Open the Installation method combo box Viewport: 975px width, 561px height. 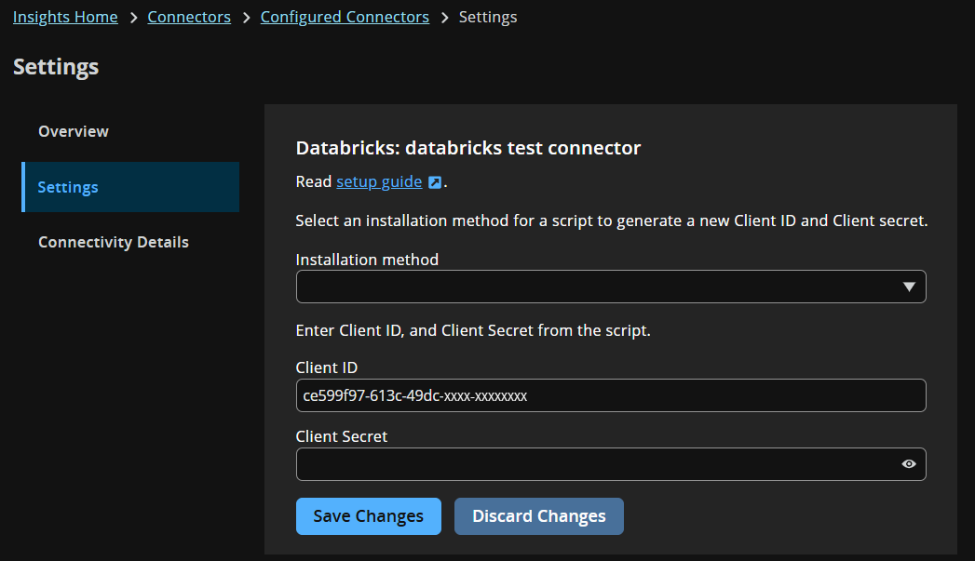(611, 287)
